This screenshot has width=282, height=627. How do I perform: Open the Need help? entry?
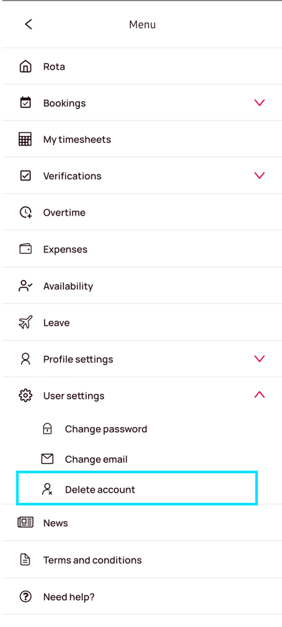(141, 597)
